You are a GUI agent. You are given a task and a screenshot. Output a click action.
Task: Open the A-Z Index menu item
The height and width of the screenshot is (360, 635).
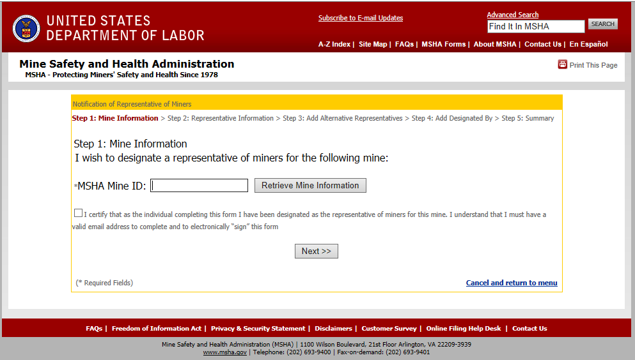pos(334,44)
